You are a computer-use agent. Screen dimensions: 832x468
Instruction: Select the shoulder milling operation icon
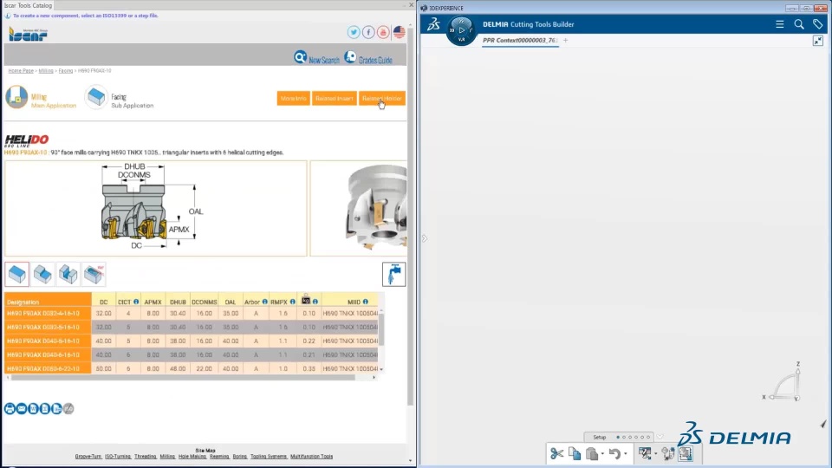42,275
